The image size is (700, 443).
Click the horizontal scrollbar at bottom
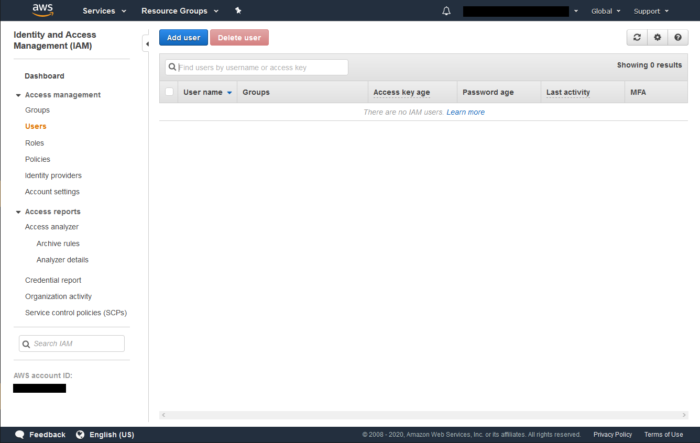coord(423,415)
